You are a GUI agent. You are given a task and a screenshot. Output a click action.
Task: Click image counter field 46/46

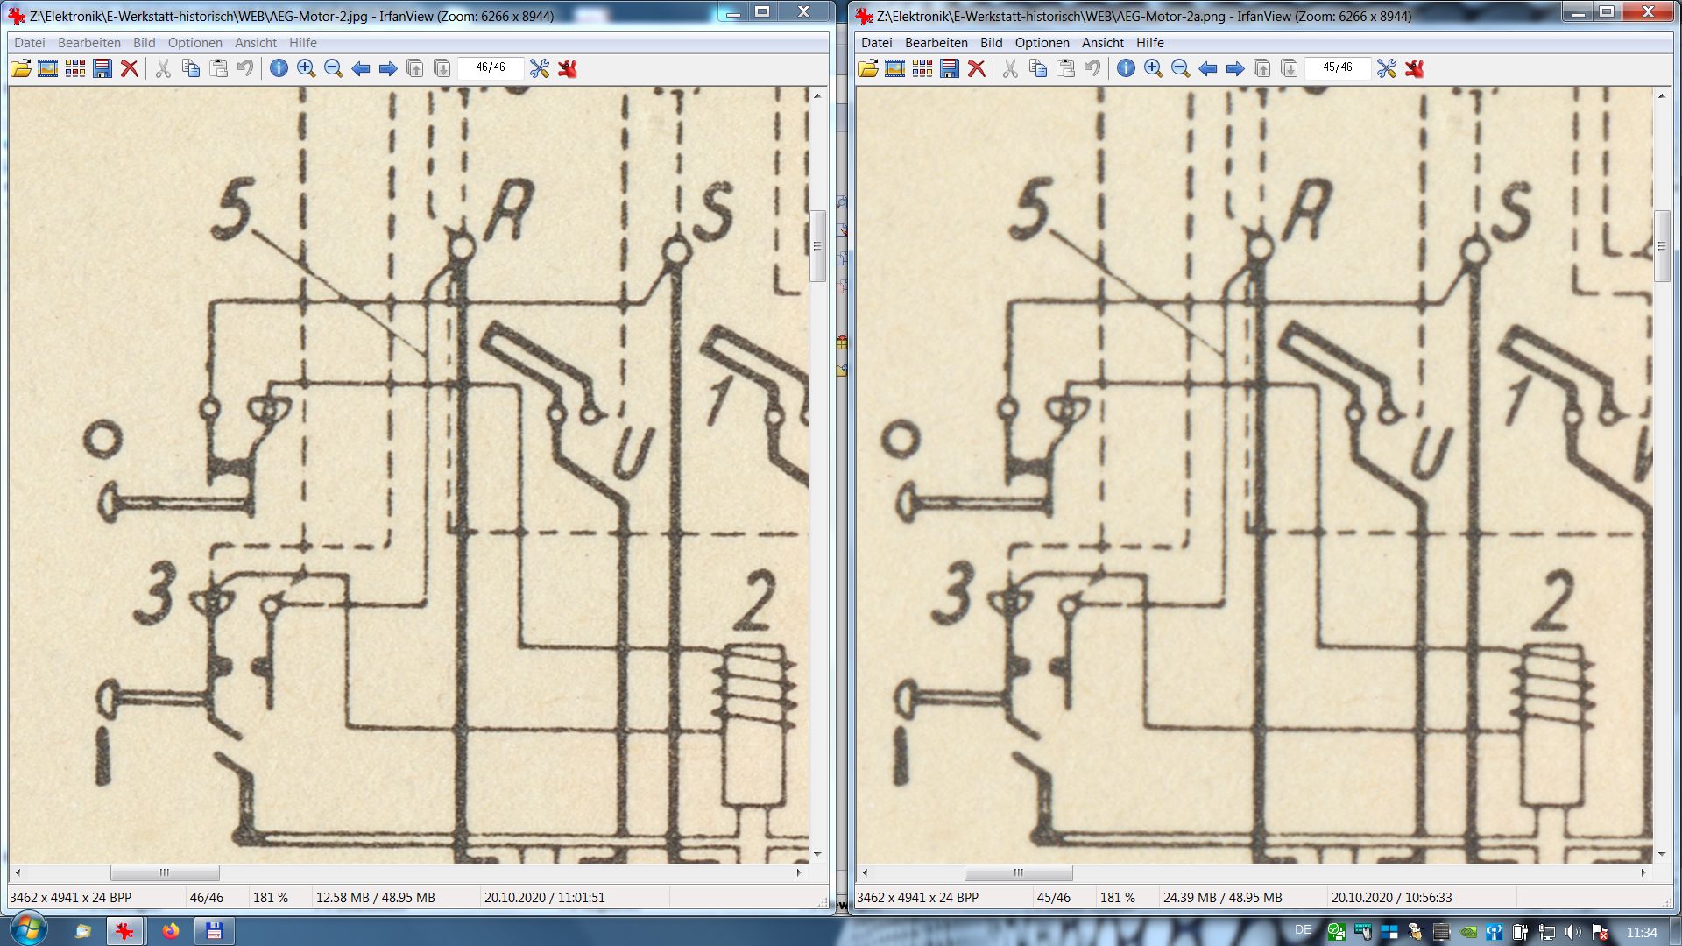point(491,67)
